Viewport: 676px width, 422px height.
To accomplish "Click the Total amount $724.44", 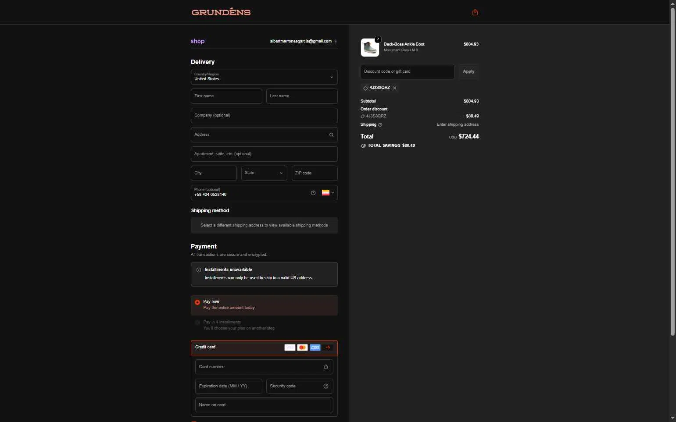I will (469, 136).
